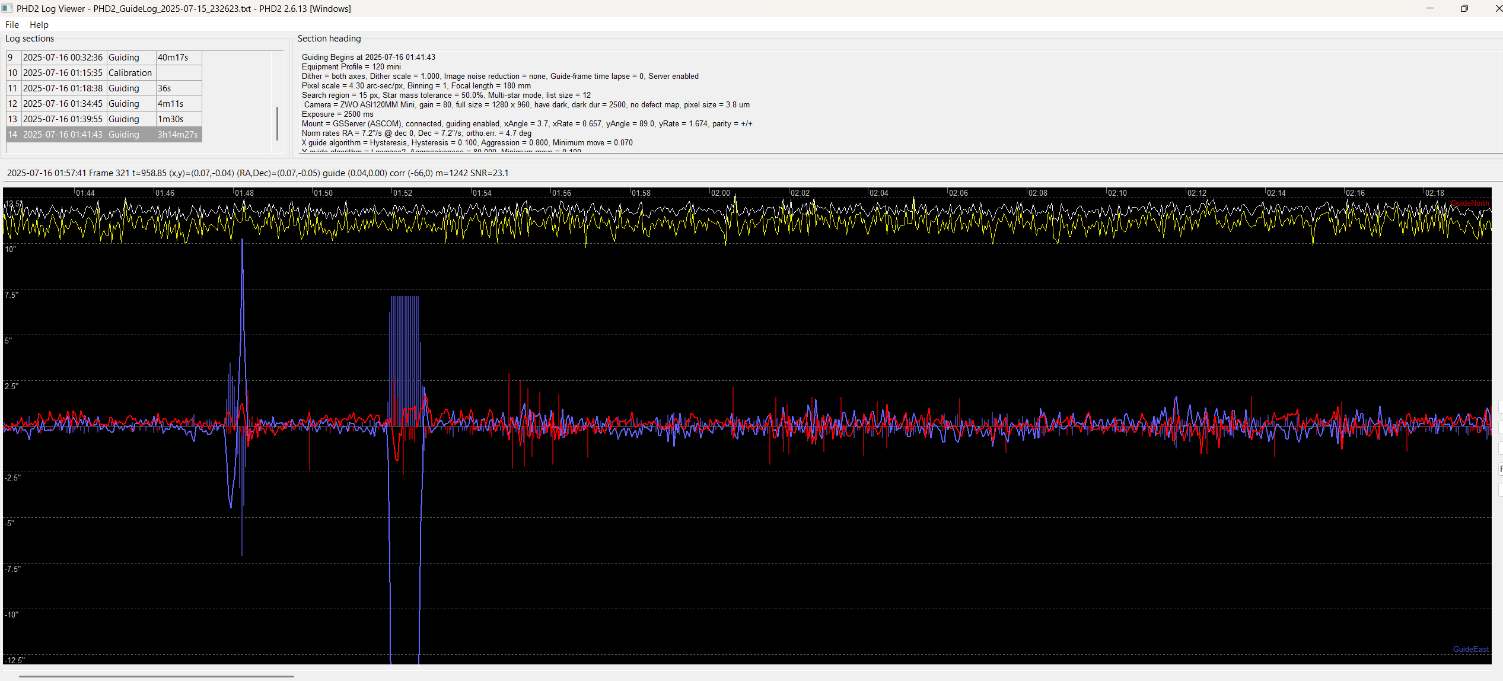The width and height of the screenshot is (1503, 681).
Task: Click the graph horizontal scrollbar thumb
Action: pyautogui.click(x=157, y=676)
